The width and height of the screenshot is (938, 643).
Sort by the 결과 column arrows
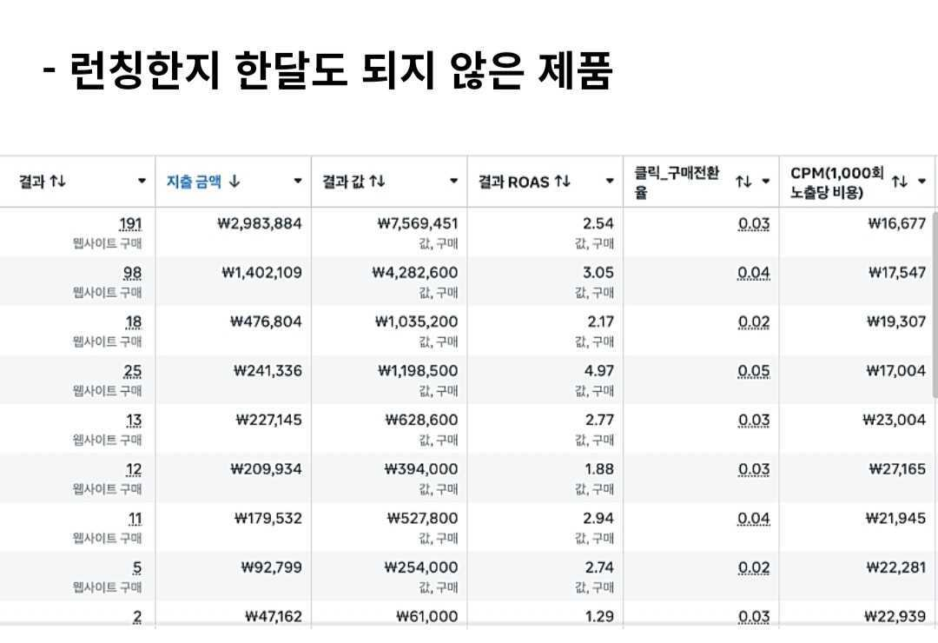(x=57, y=181)
